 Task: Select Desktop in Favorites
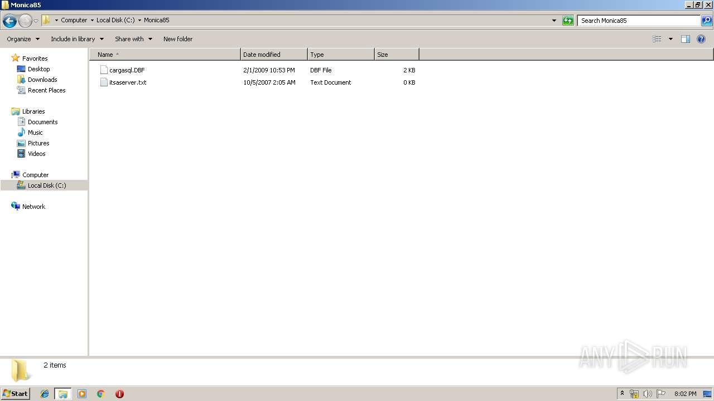(38, 69)
